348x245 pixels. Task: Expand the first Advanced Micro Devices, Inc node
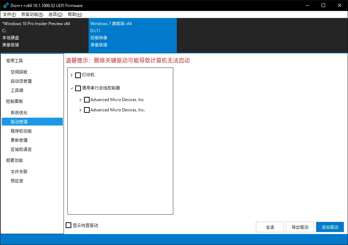click(80, 100)
